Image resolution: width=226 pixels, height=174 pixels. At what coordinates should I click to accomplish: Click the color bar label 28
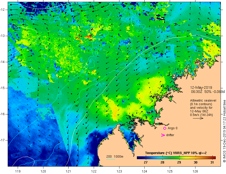[162, 162]
